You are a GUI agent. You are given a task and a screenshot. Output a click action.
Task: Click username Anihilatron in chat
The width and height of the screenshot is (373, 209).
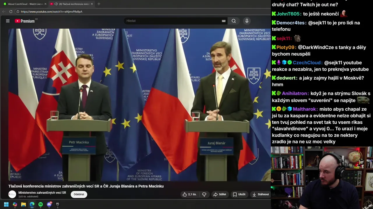pyautogui.click(x=295, y=93)
